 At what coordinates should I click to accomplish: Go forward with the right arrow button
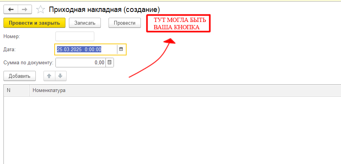(x=25, y=9)
